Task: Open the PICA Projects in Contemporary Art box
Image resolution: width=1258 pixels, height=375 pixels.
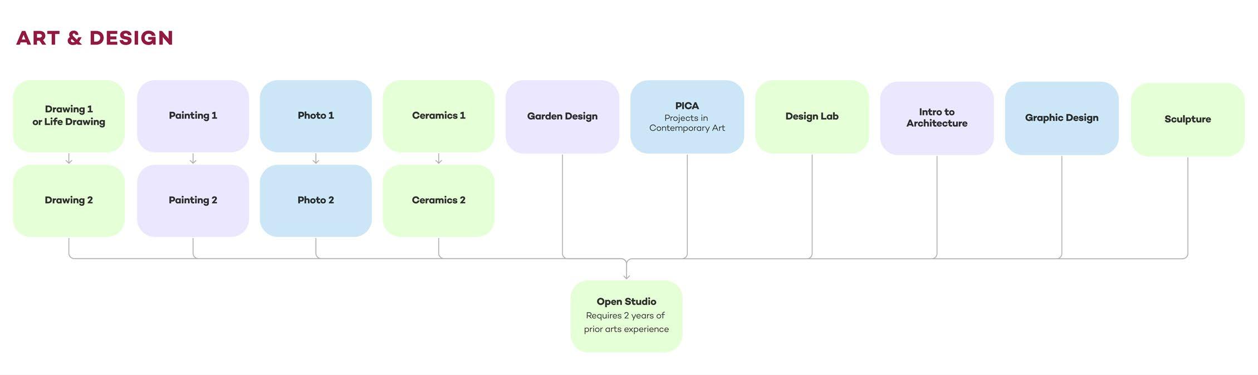Action: [x=687, y=117]
